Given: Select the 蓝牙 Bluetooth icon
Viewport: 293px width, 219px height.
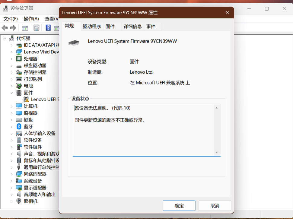Looking at the screenshot, I should [19, 126].
